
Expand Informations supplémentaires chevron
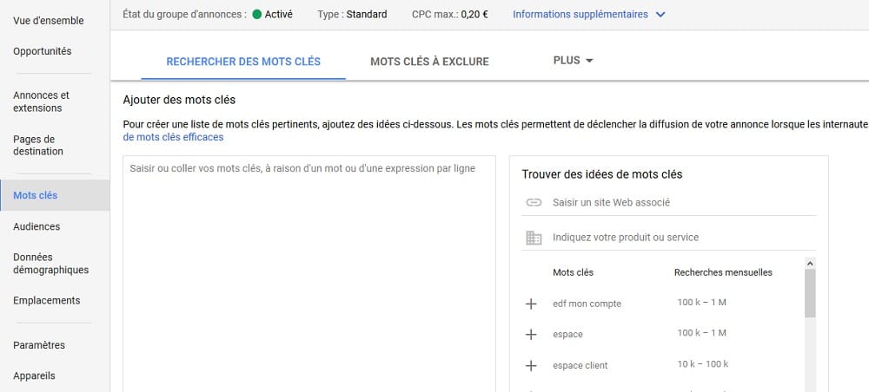pyautogui.click(x=660, y=15)
